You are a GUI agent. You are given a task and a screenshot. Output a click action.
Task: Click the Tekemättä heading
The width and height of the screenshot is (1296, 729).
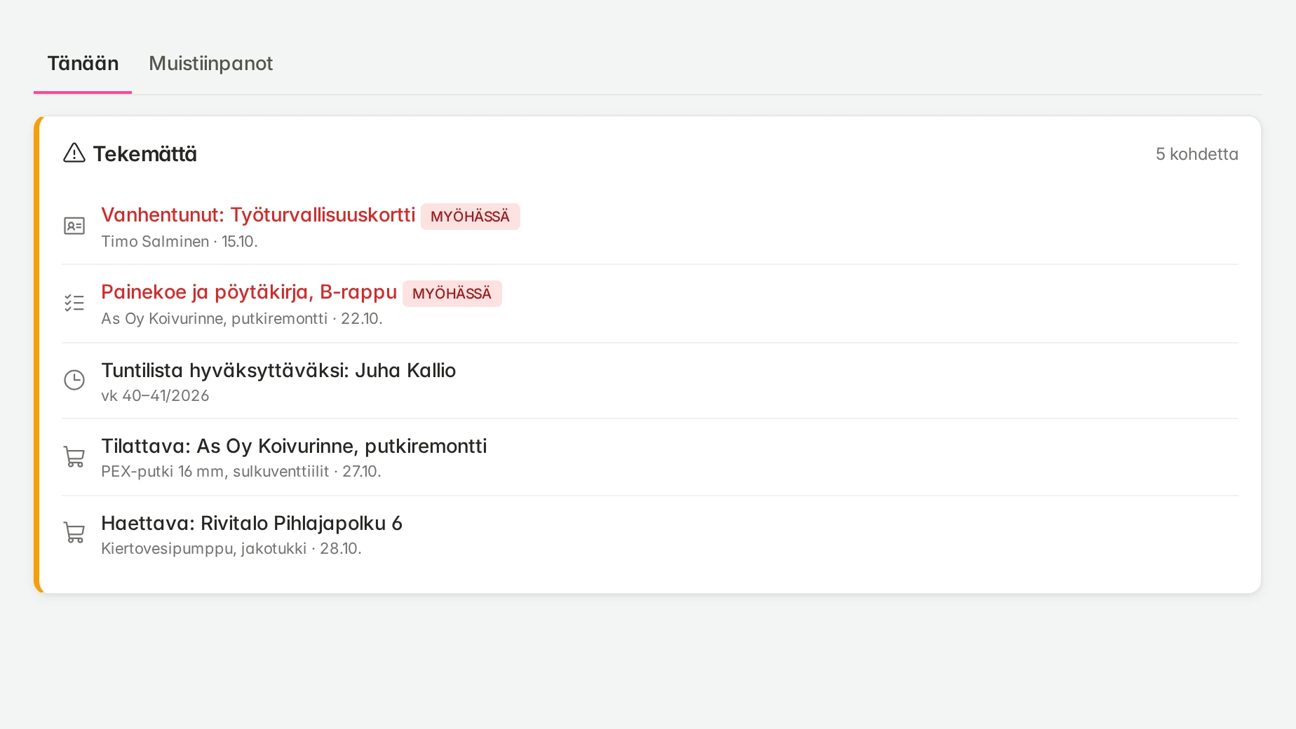click(145, 154)
